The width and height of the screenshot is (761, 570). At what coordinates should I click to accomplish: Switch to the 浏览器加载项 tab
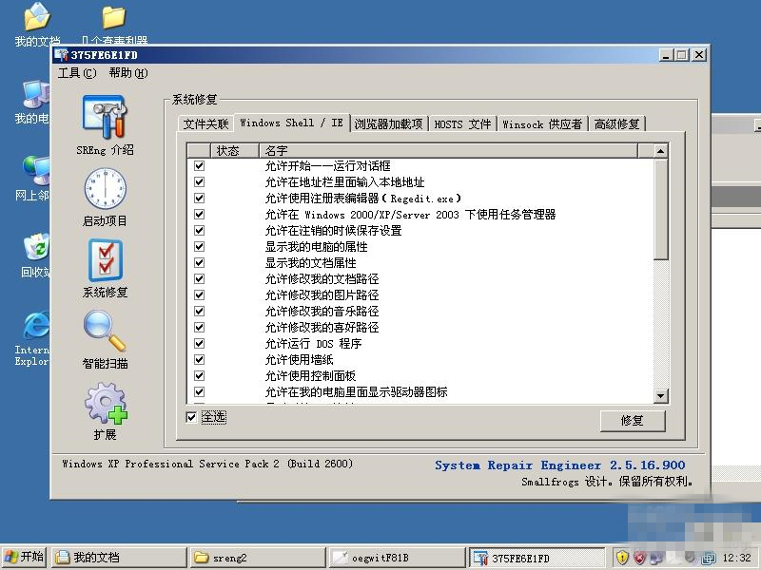click(x=388, y=124)
